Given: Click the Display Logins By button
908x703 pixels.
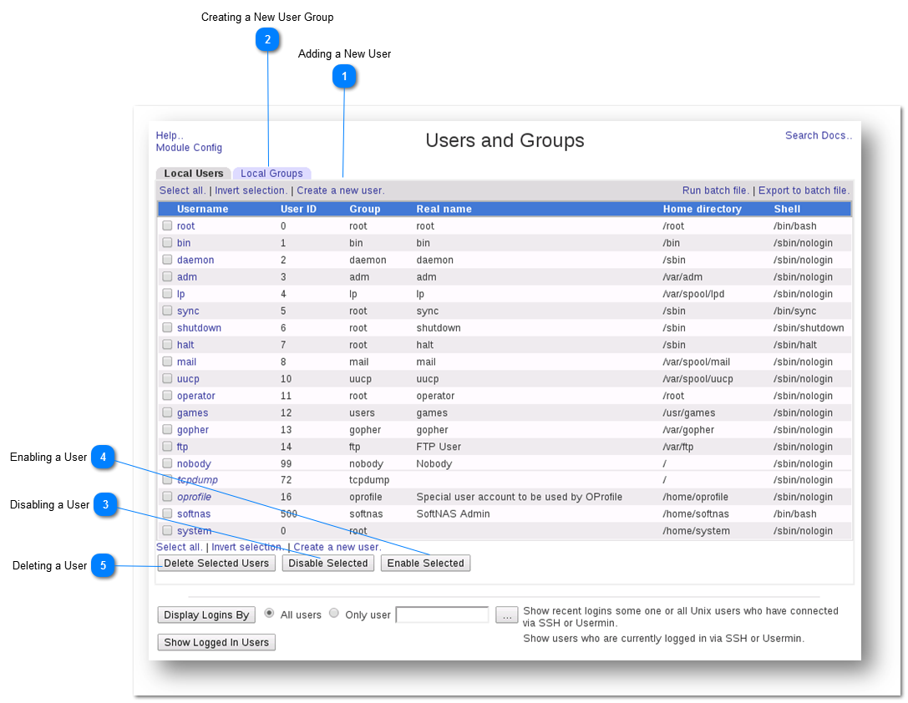Looking at the screenshot, I should pos(206,615).
